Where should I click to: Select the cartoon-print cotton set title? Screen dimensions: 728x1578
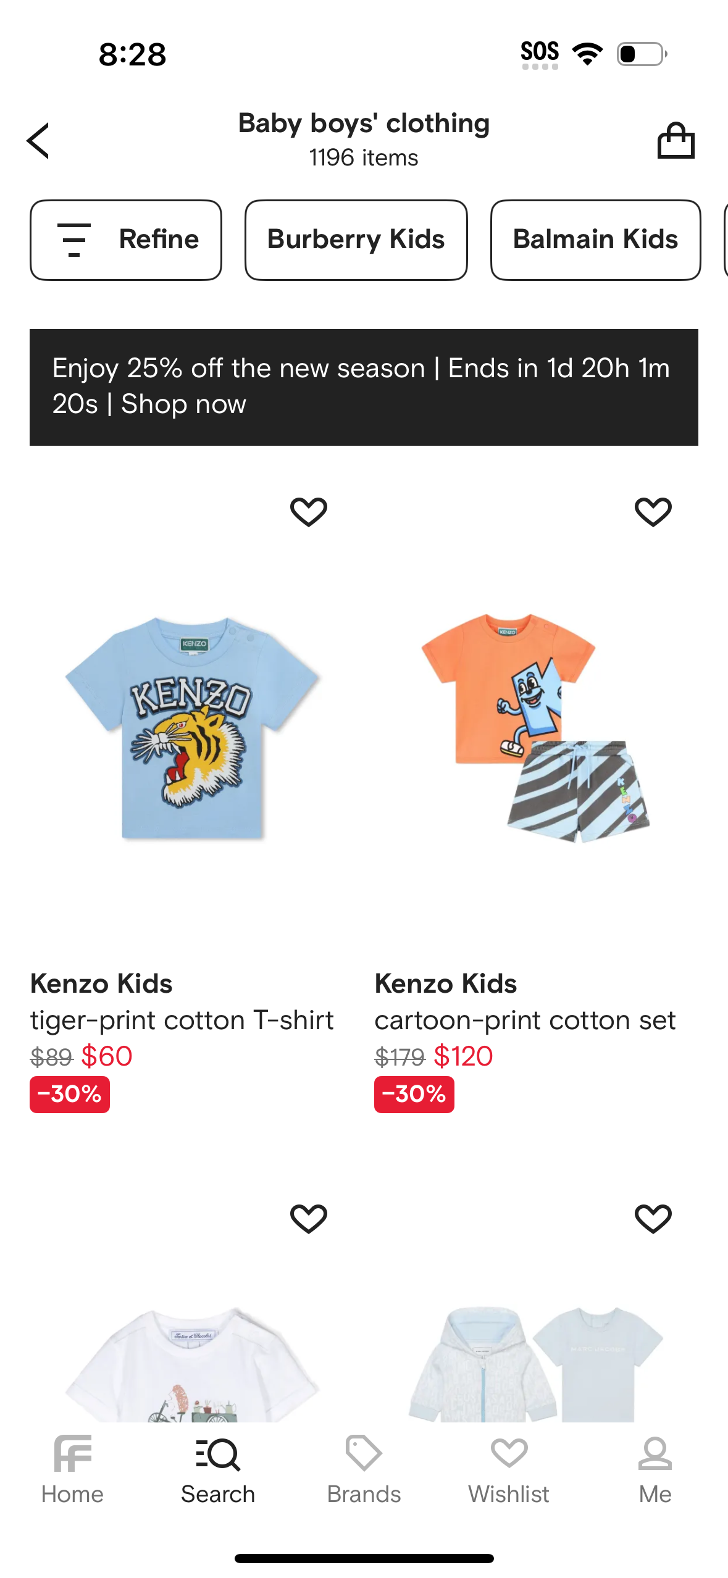click(x=525, y=1020)
